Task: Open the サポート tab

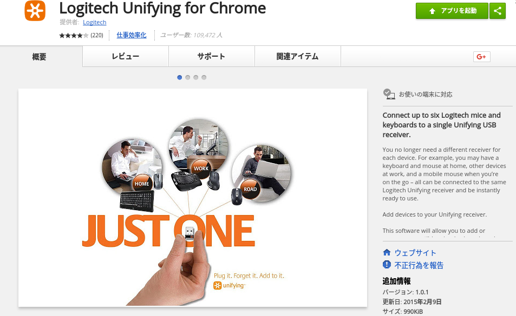Action: pos(211,56)
